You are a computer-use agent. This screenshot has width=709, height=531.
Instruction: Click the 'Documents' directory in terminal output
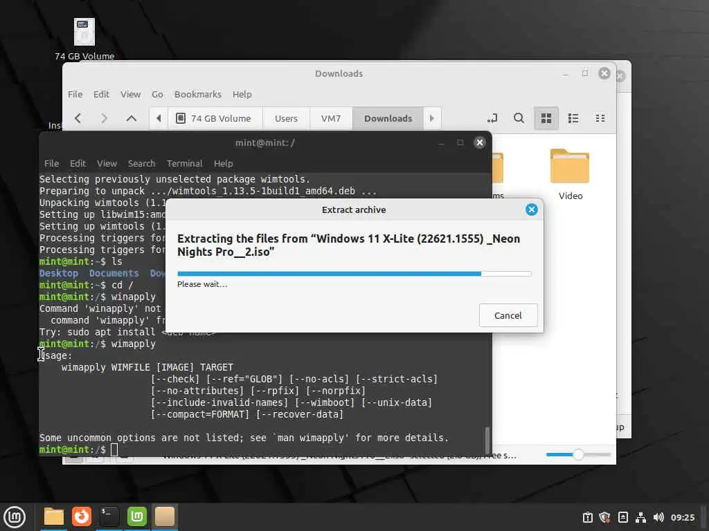click(114, 273)
